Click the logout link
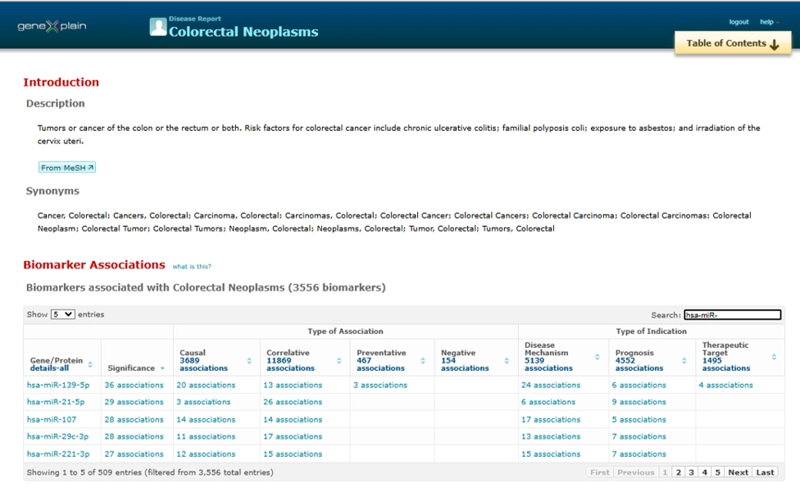Viewport: 800px width, 488px height. tap(739, 22)
